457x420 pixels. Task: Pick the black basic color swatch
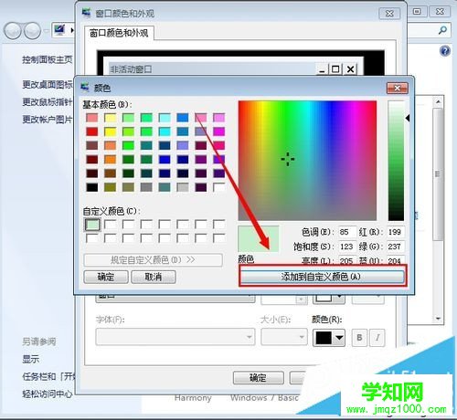(x=92, y=187)
